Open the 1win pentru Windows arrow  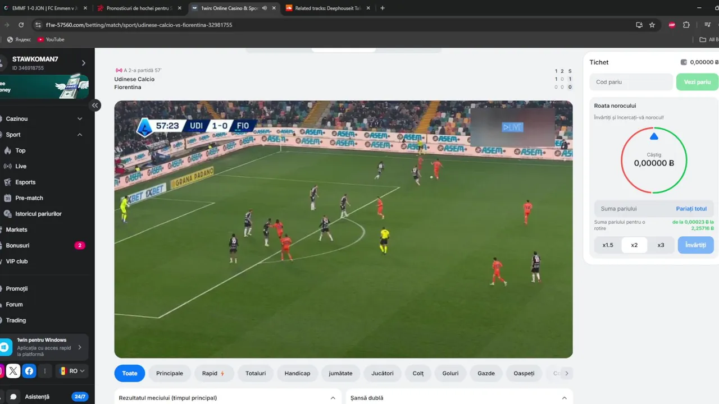point(80,347)
